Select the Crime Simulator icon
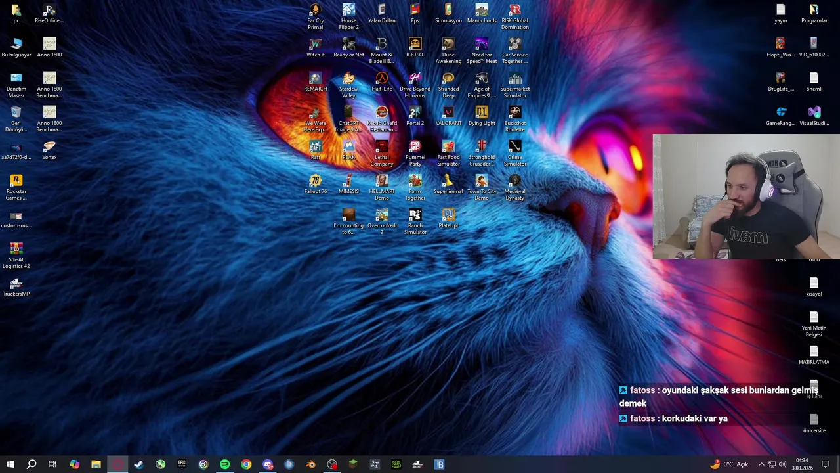840x473 pixels. point(515,153)
